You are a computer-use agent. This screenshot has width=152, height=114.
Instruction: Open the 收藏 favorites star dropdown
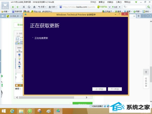5,12
